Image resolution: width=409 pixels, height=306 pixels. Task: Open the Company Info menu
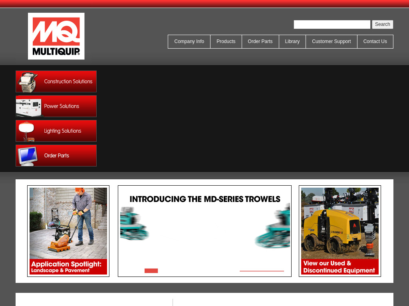pyautogui.click(x=189, y=41)
